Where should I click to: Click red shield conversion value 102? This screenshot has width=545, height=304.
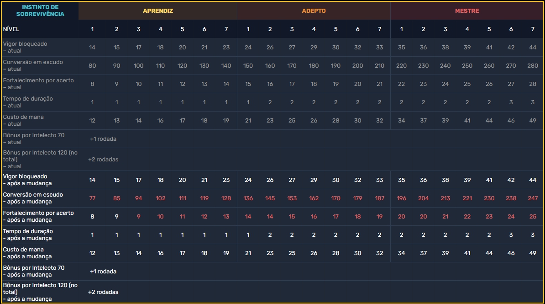[x=160, y=198]
